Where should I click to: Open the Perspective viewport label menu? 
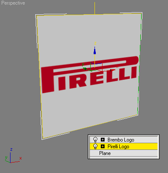point(13,3)
